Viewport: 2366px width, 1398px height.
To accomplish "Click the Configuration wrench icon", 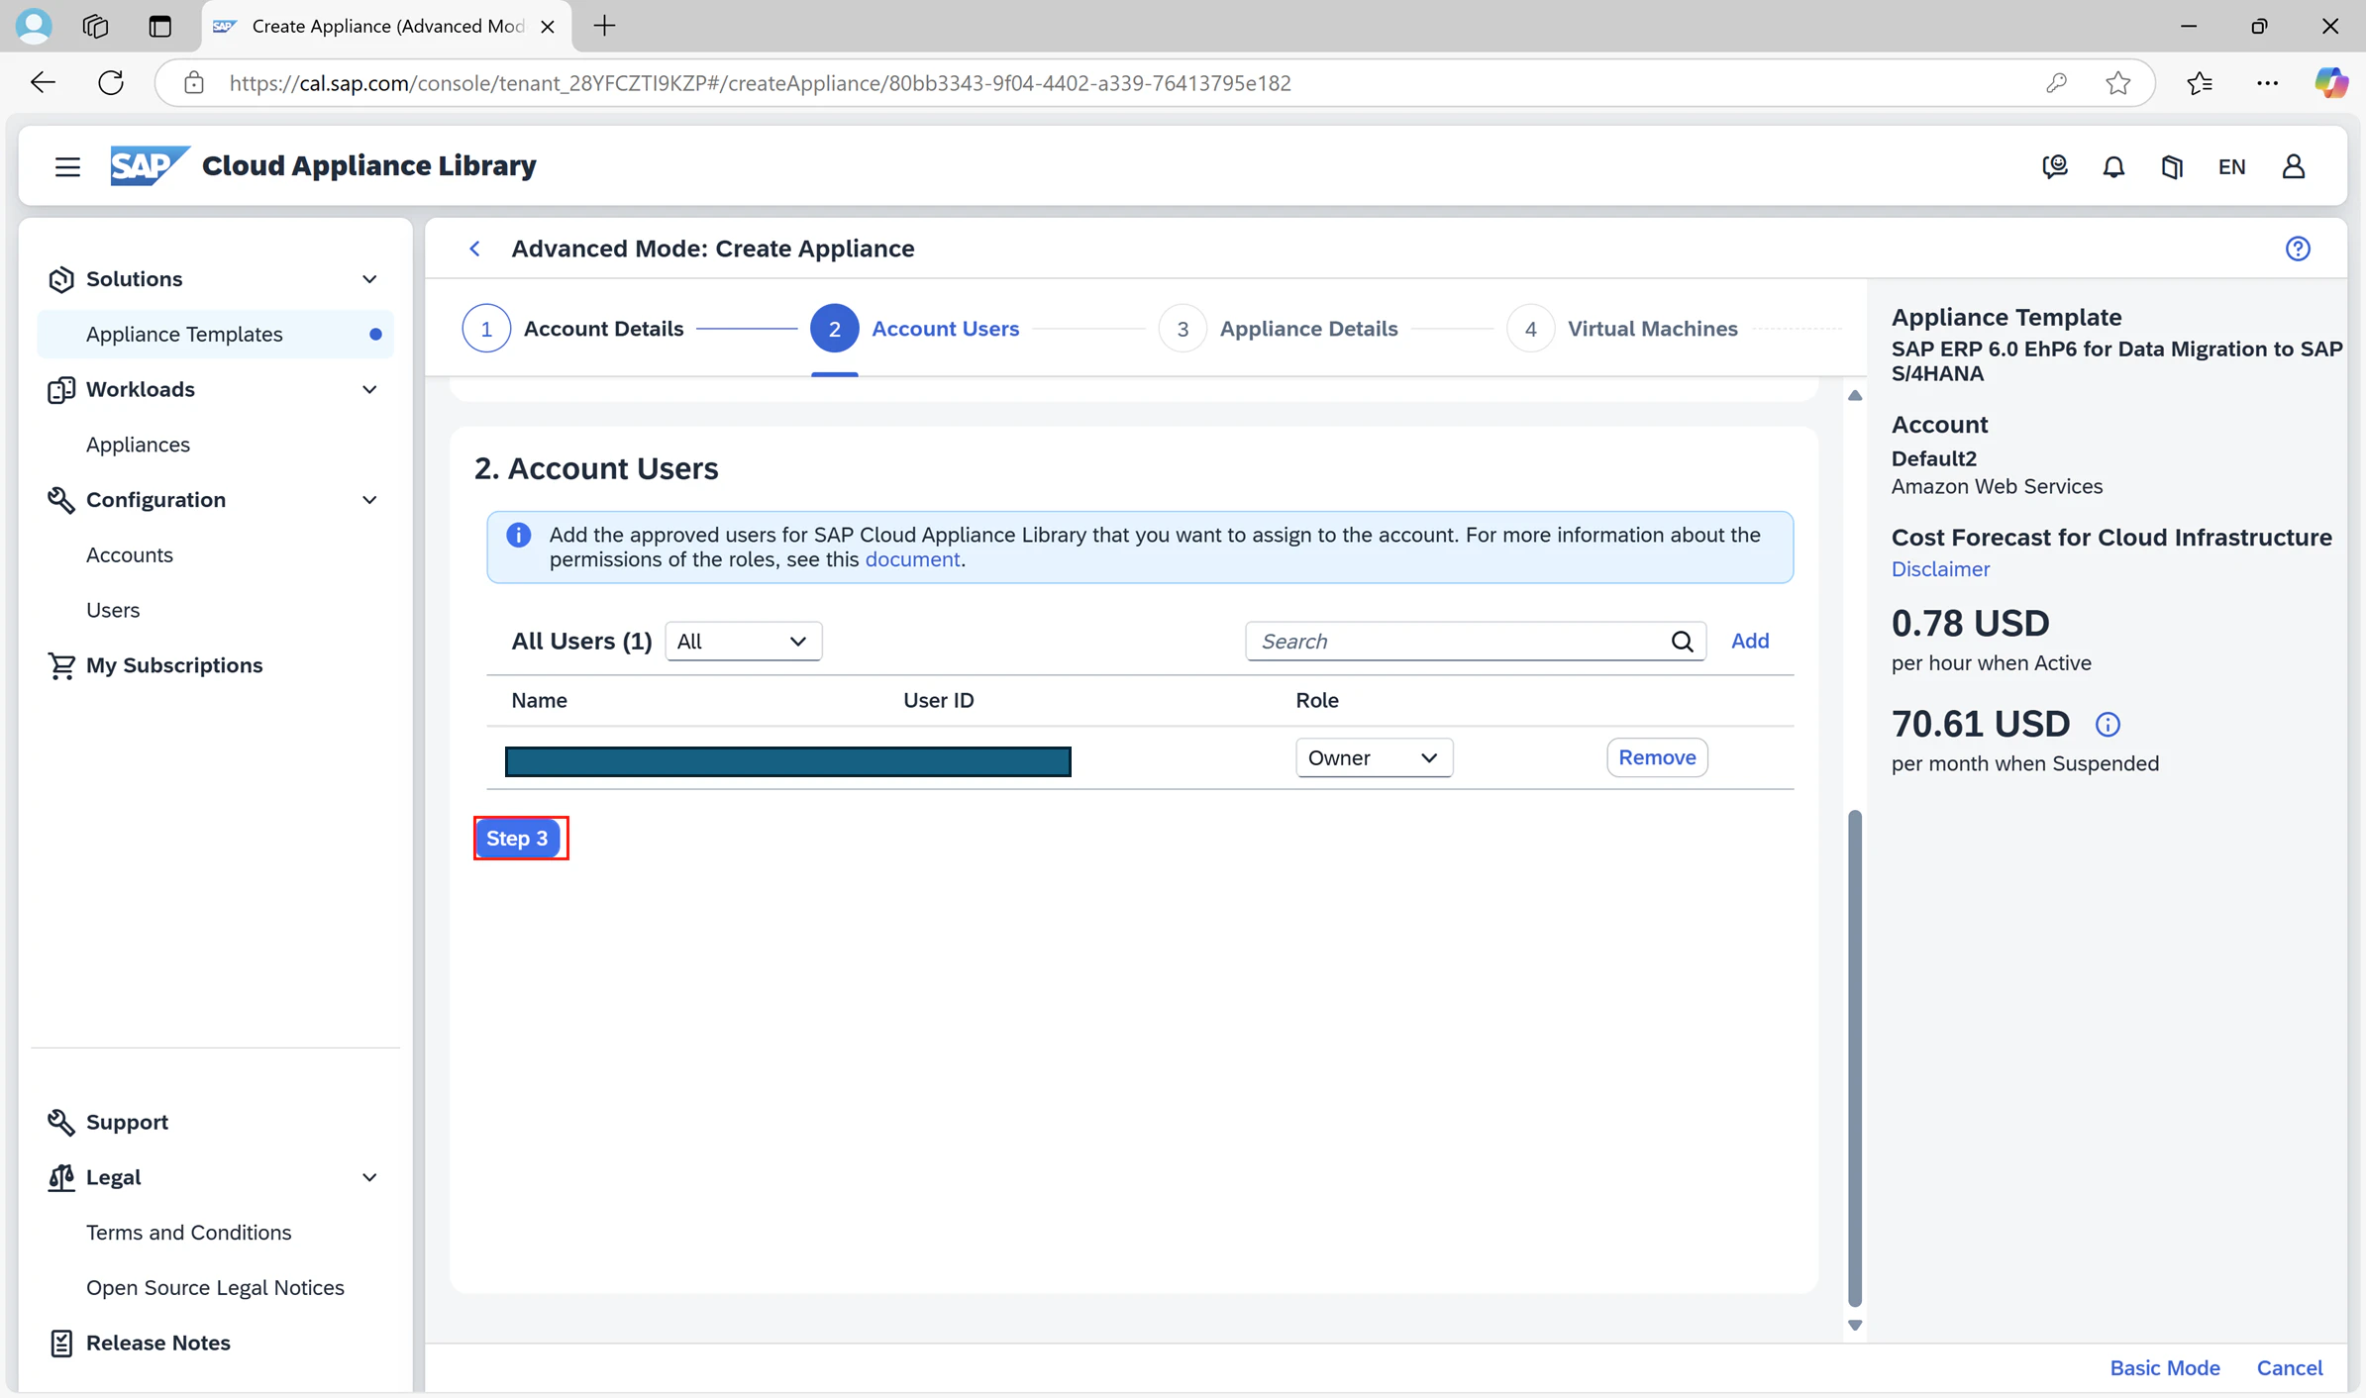I will [x=61, y=500].
